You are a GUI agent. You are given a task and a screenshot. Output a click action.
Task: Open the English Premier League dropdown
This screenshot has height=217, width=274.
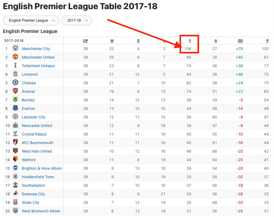[x=31, y=20]
